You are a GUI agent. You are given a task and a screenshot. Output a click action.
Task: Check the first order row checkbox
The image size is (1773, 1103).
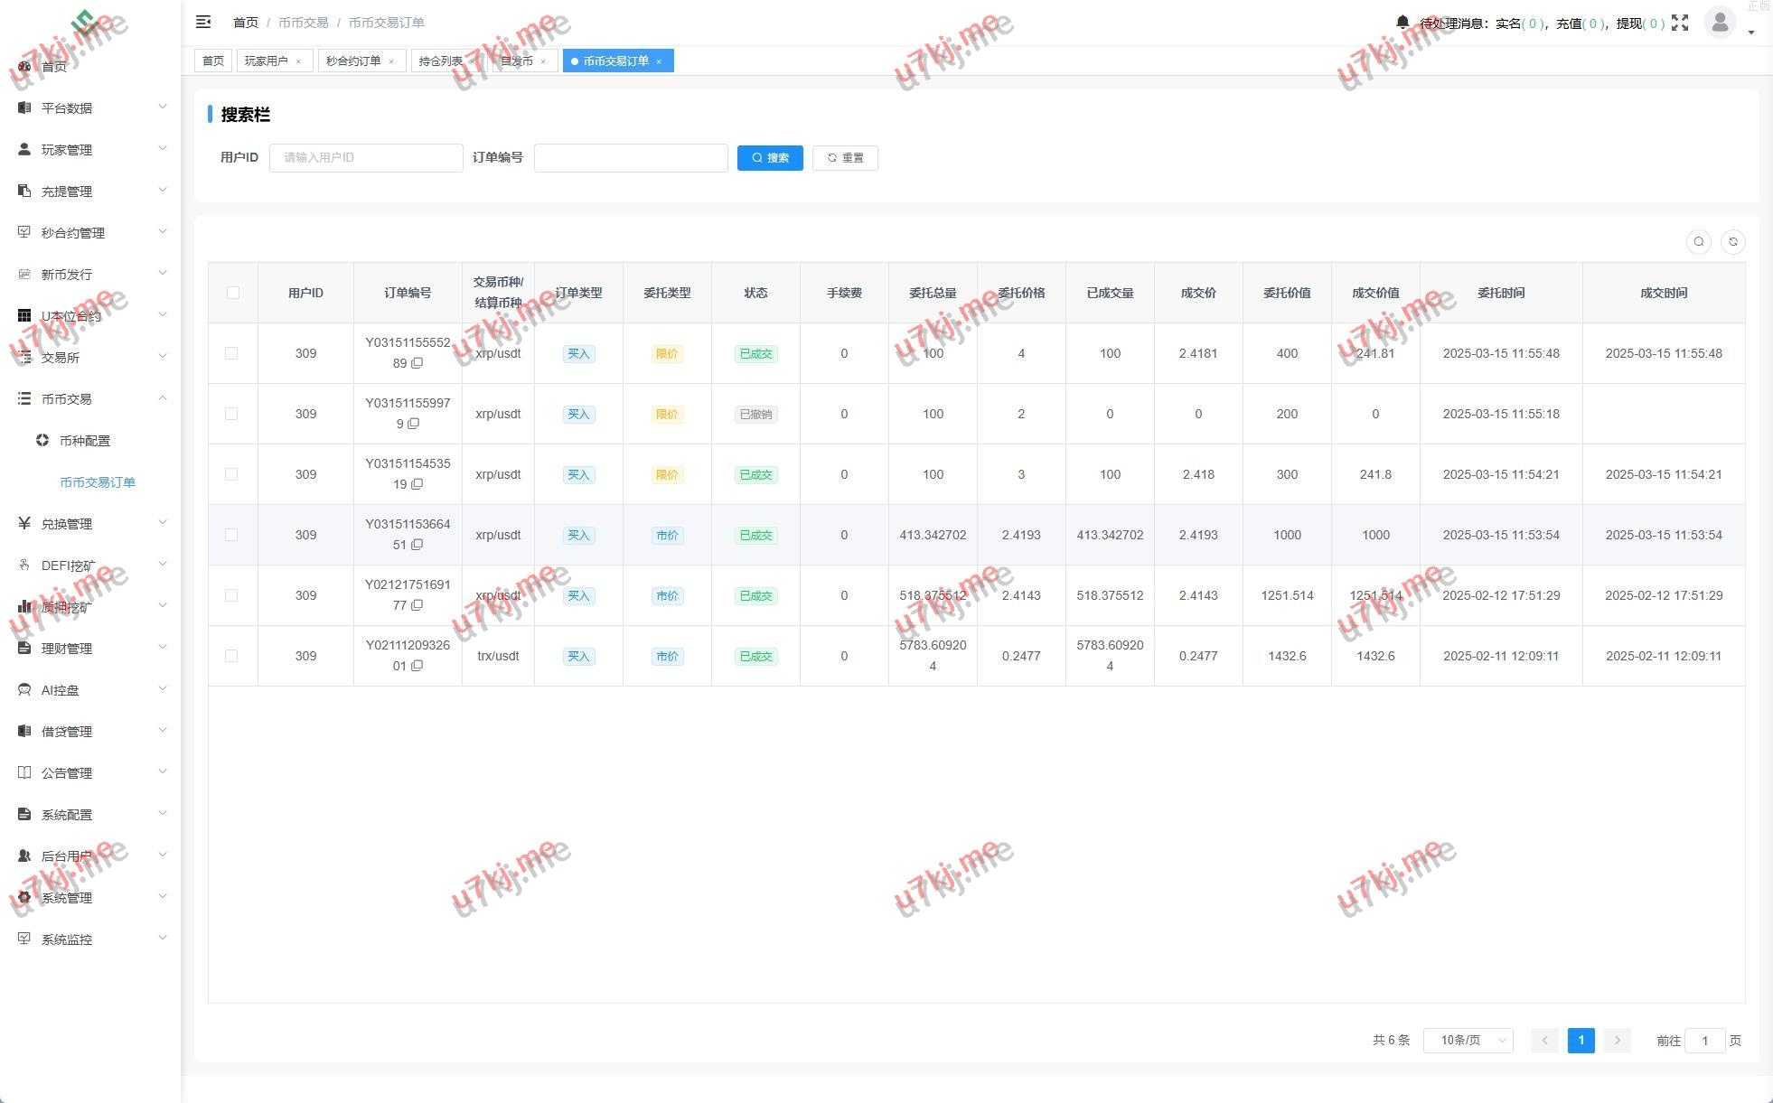[231, 353]
